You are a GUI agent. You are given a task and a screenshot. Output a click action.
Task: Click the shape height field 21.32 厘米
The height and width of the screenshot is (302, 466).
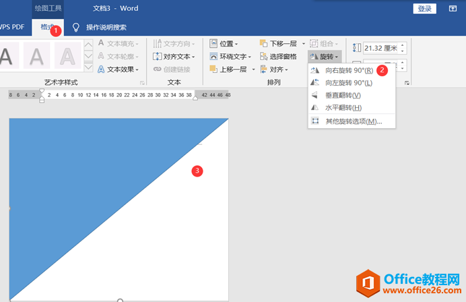(380, 49)
